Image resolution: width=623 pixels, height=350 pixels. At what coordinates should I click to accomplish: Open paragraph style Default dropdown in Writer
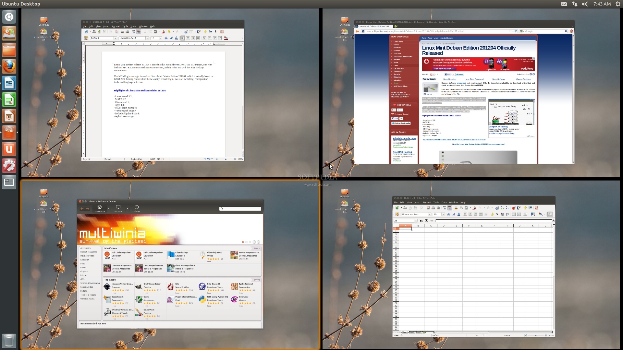click(x=115, y=38)
